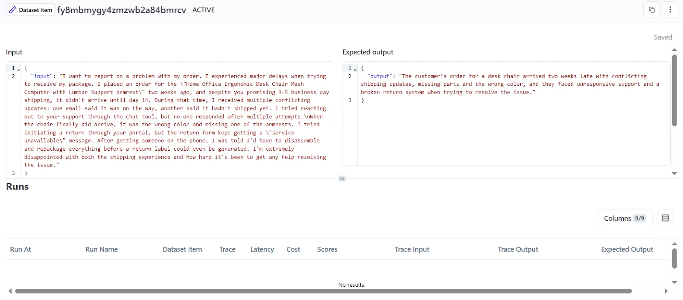Click the left arrow of the horizontal scrollbar
683x300 pixels.
[x=10, y=291]
